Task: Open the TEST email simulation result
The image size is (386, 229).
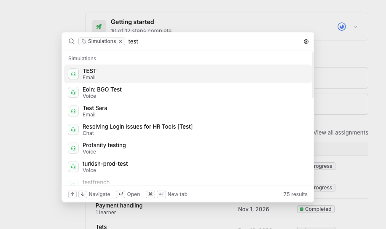Action: point(188,74)
